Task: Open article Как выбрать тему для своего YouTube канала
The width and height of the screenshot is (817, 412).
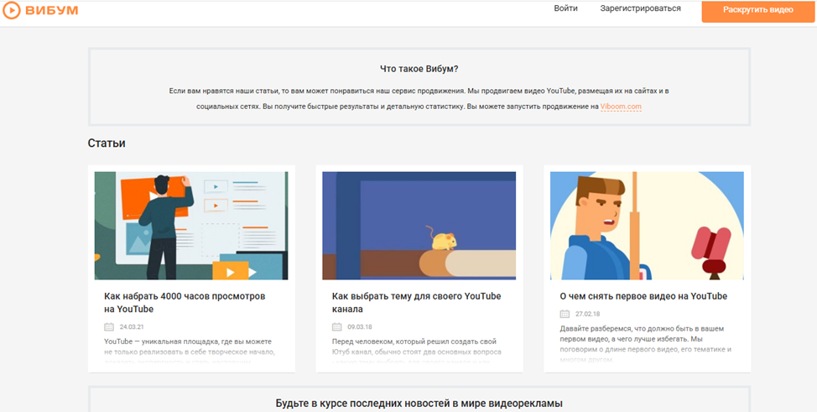Action: point(416,302)
